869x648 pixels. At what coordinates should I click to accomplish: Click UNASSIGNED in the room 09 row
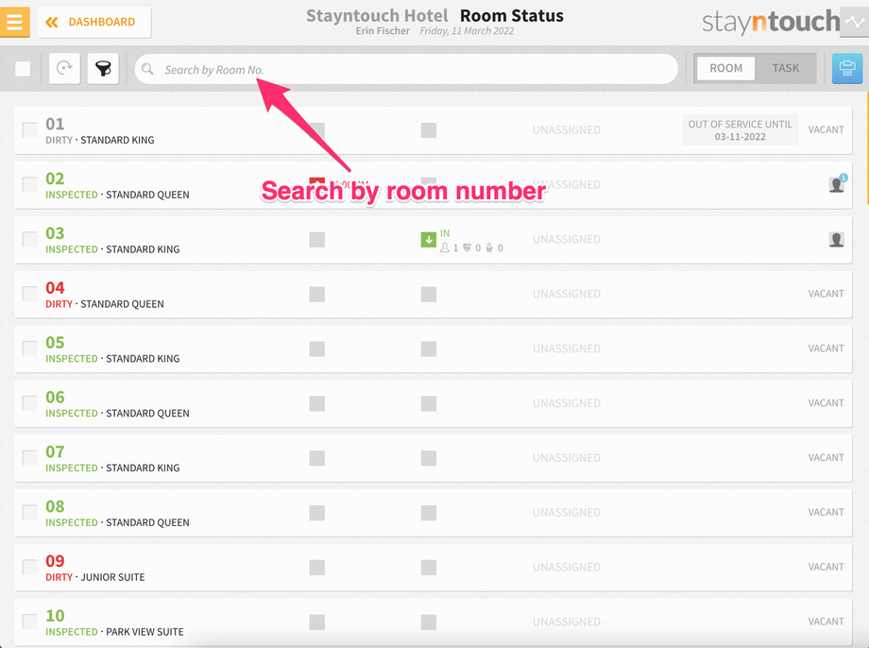point(567,567)
